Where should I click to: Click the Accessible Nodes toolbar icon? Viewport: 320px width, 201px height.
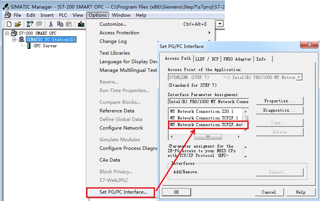pos(30,24)
